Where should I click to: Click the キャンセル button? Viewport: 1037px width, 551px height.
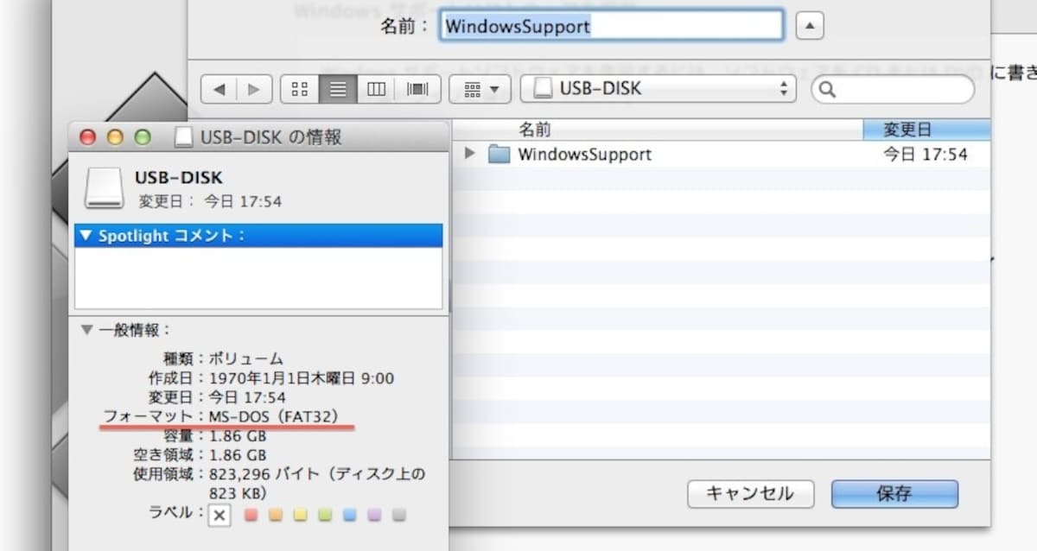(x=750, y=494)
